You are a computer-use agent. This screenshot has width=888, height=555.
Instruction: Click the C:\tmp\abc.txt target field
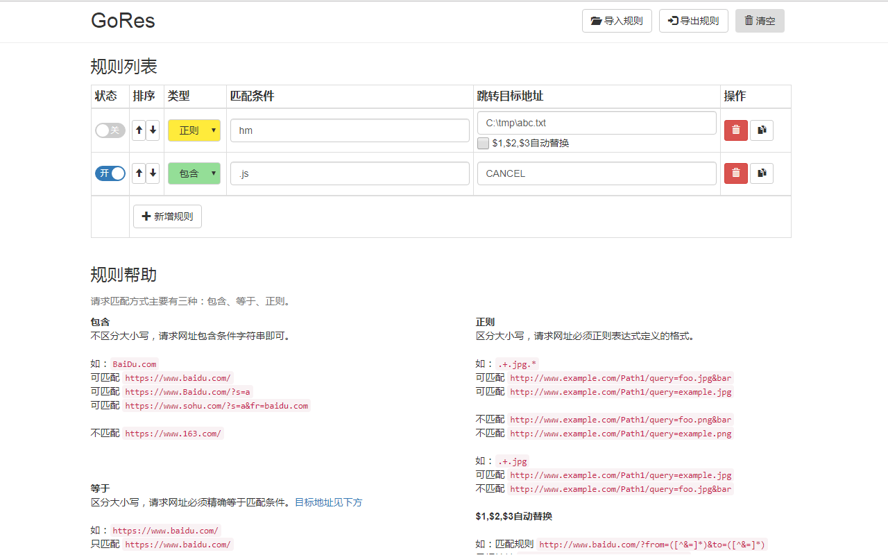click(597, 123)
